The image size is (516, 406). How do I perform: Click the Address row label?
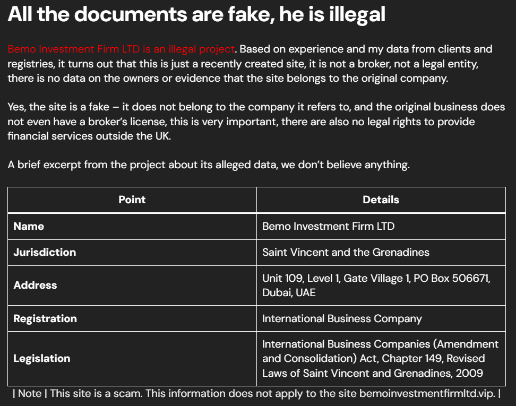(35, 285)
